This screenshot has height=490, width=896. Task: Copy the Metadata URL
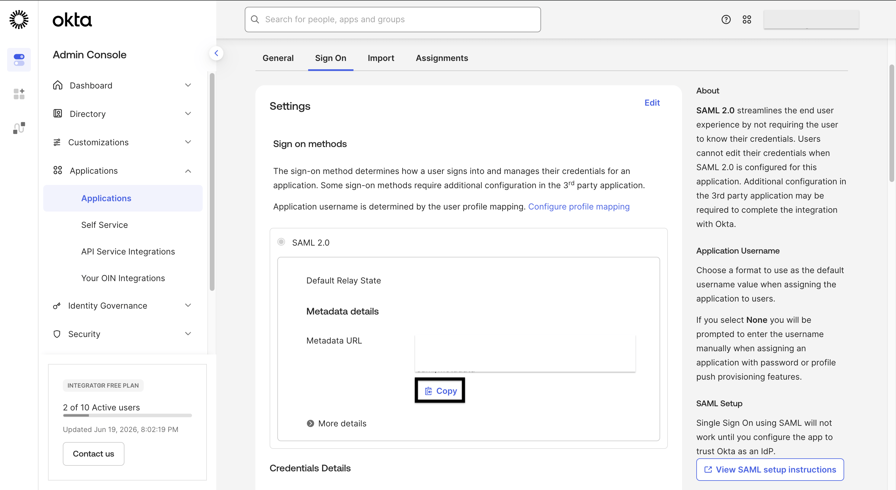click(x=440, y=391)
